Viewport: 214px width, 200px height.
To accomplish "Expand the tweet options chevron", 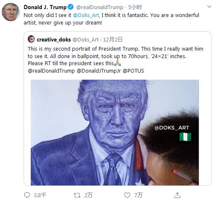I will click(209, 7).
